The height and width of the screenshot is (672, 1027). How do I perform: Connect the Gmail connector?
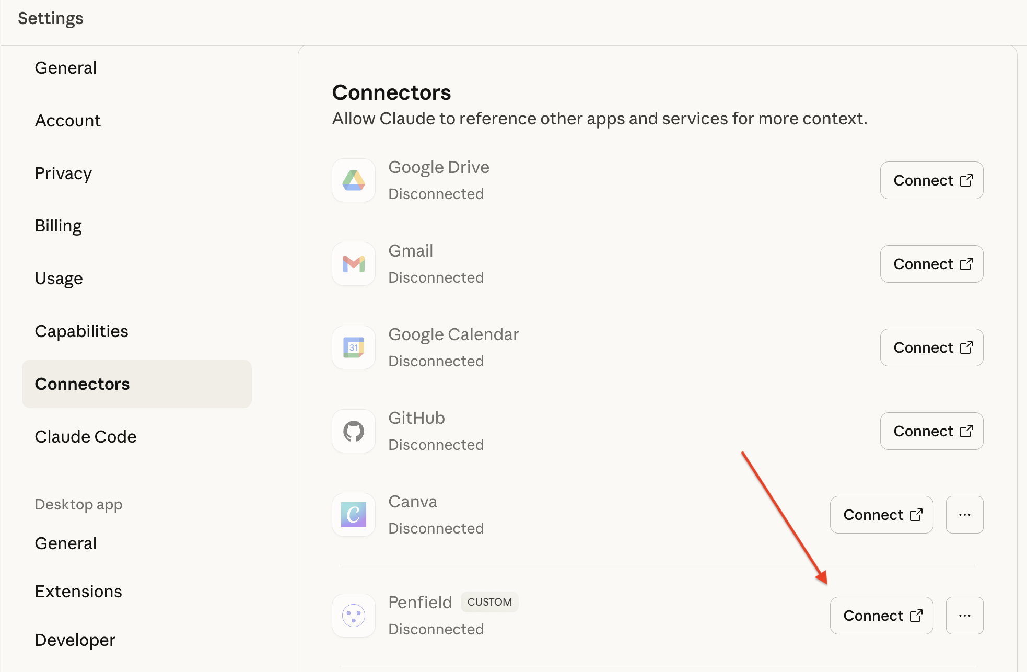pos(931,264)
